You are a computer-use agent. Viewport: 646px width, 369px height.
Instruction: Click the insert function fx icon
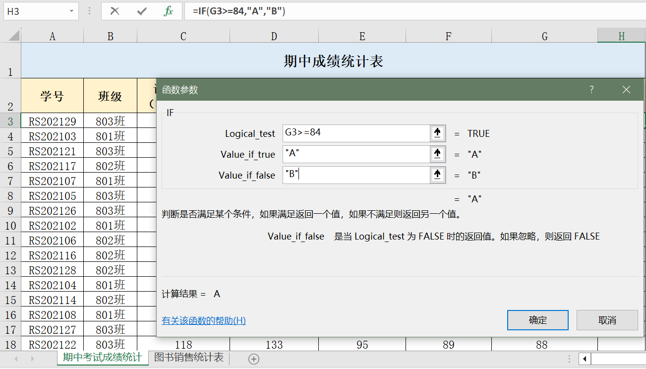pos(169,11)
